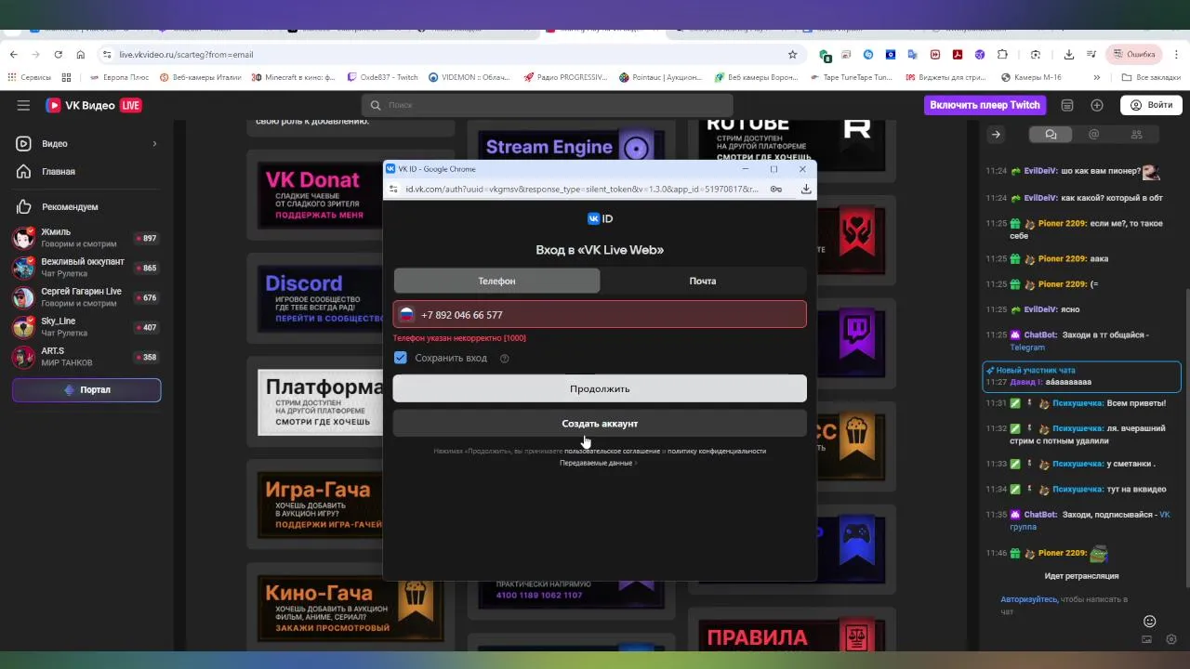Image resolution: width=1190 pixels, height=669 pixels.
Task: Click the help icon beside Сохранить вход
Action: coord(505,359)
